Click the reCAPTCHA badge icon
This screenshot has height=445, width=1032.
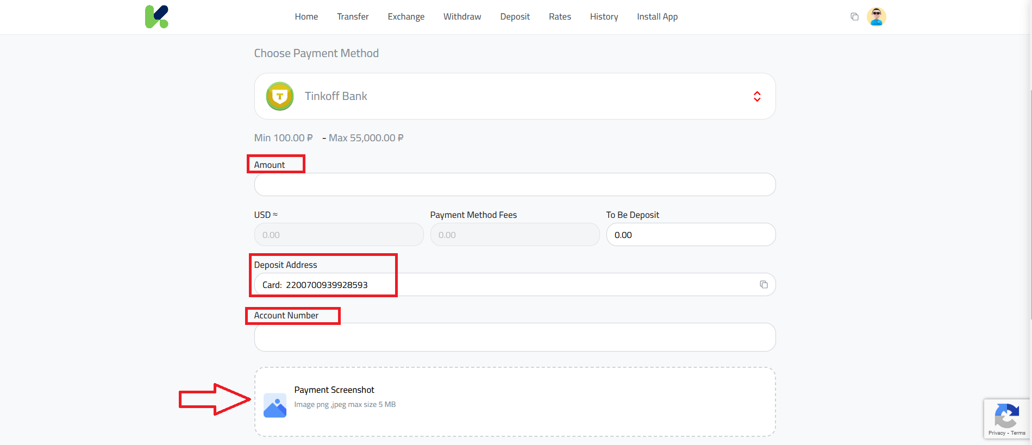point(1006,416)
